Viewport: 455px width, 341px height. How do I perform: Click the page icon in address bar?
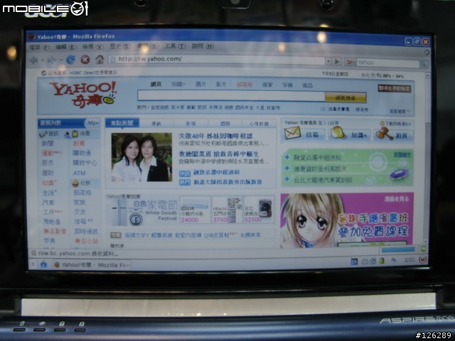click(x=113, y=60)
